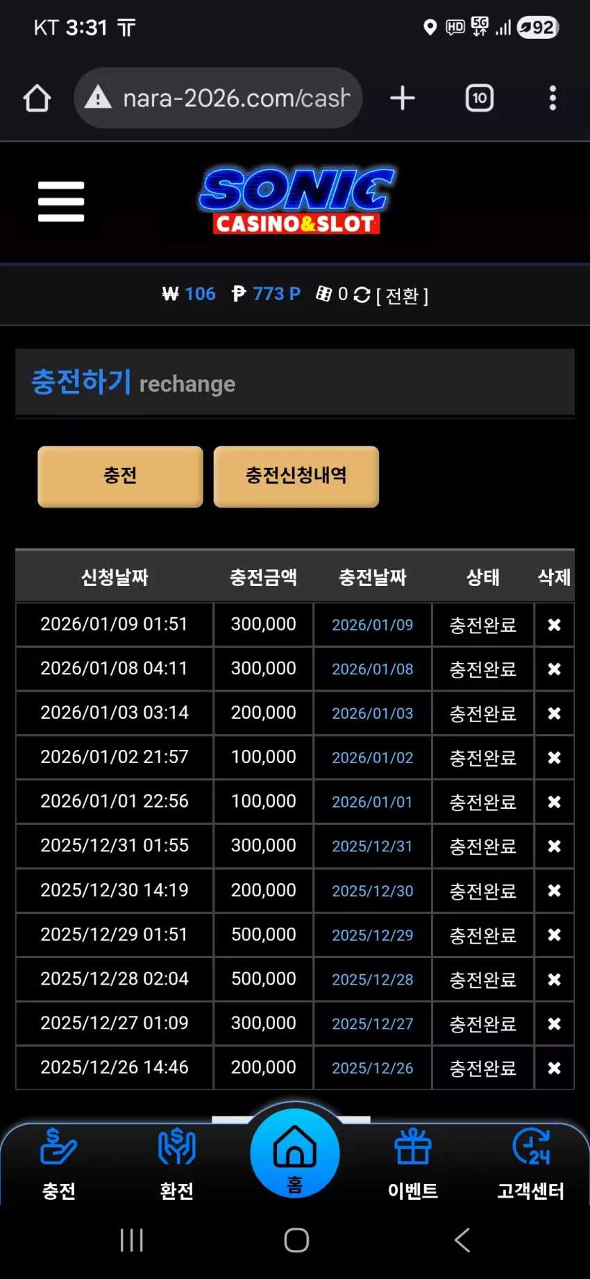Delete the 2026/01/09 01:51 entry

pos(554,625)
